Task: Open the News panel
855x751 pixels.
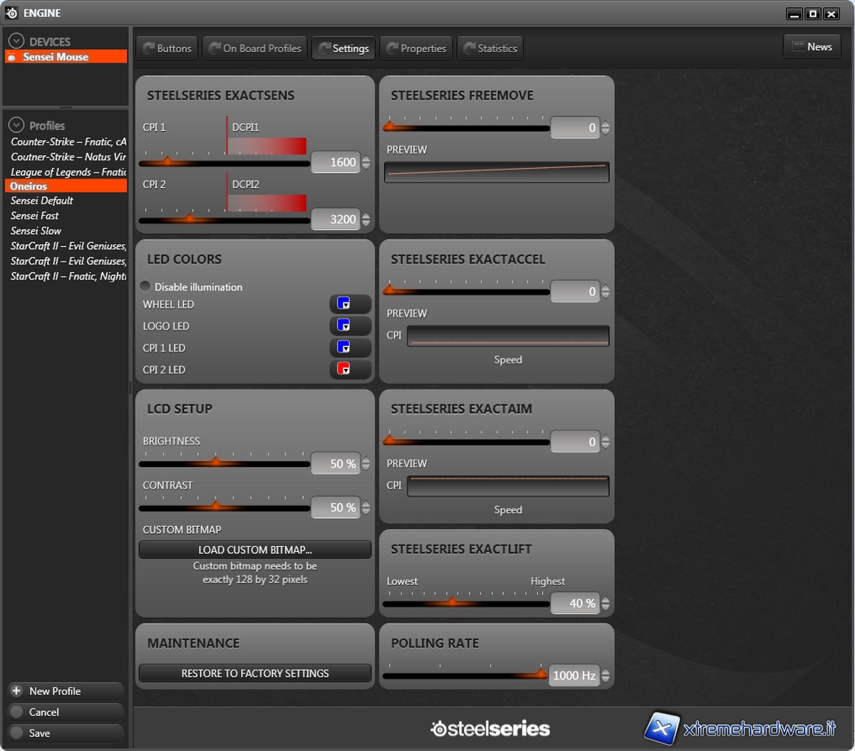Action: point(812,47)
